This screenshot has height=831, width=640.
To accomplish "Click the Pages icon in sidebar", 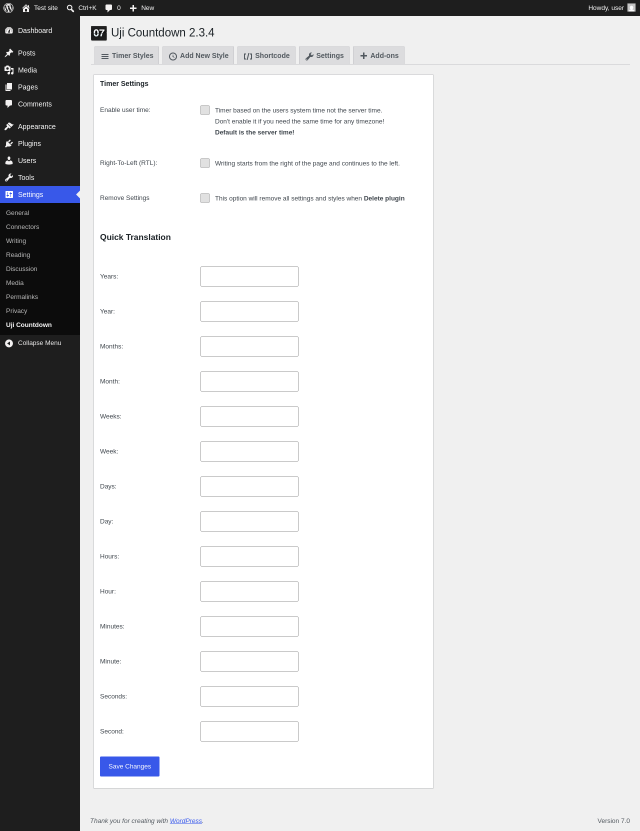I will (9, 87).
